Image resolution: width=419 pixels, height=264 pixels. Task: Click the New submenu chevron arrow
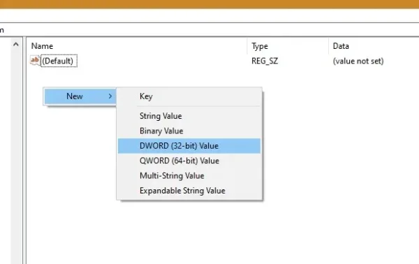pos(110,96)
